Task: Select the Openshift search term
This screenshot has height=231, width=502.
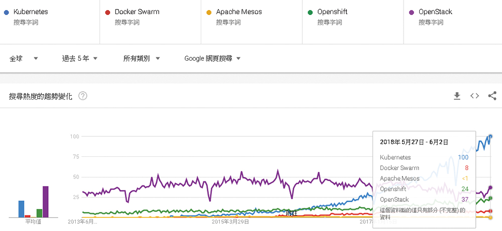Action: click(332, 12)
